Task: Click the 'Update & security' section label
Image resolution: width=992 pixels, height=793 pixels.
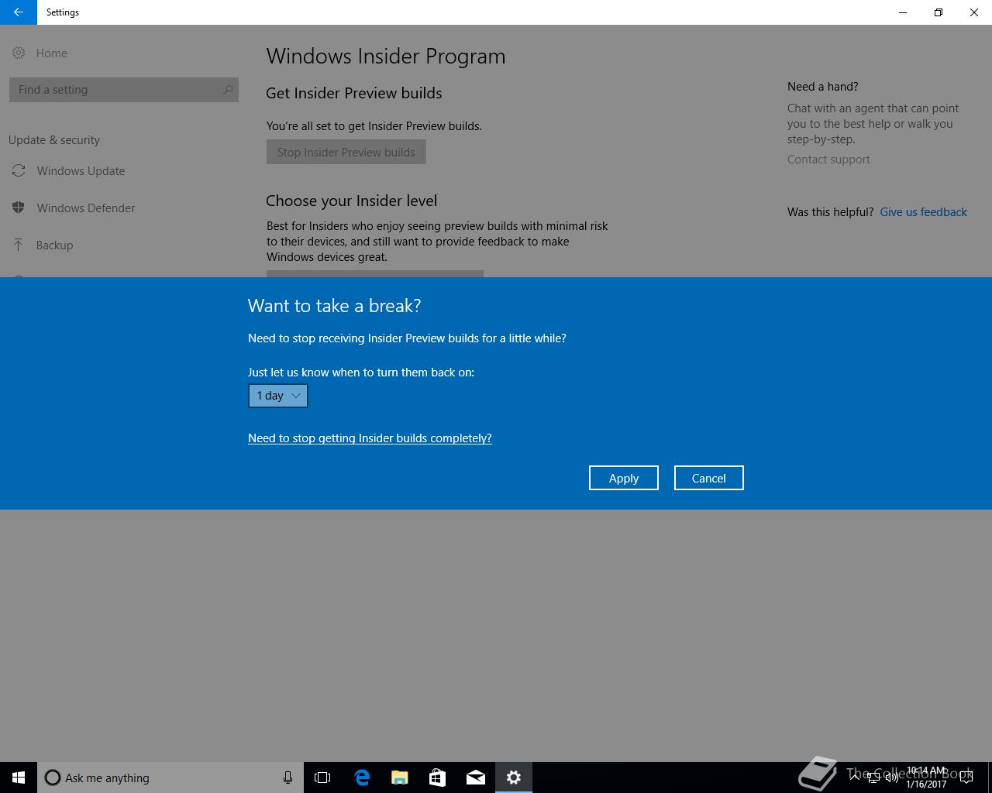Action: point(54,140)
